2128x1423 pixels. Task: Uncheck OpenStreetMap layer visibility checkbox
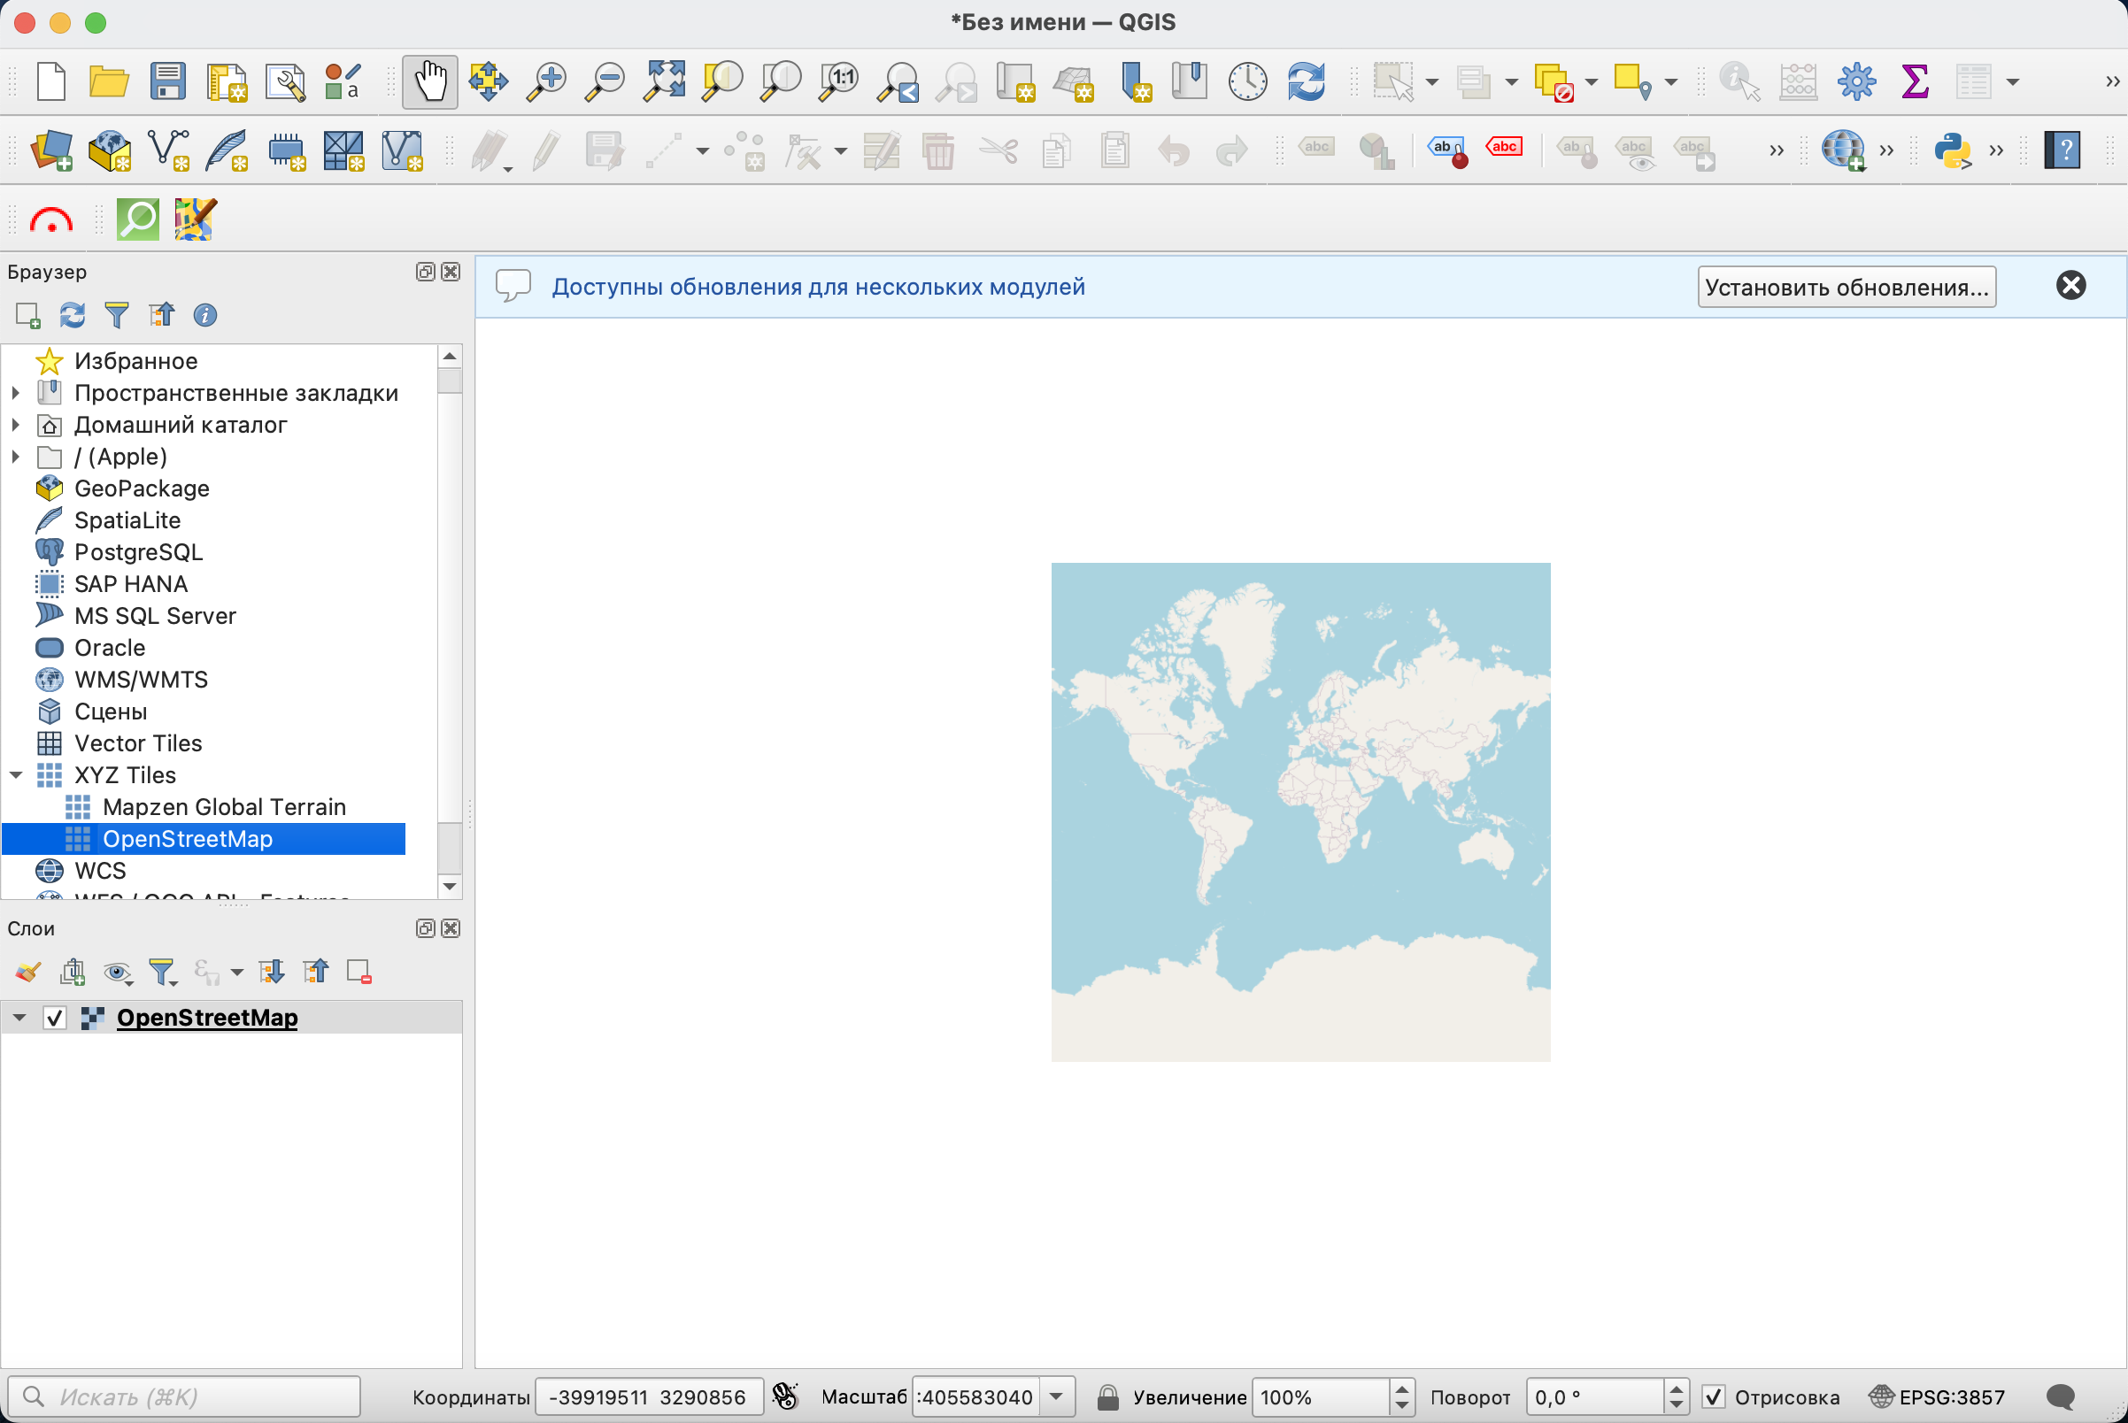(x=55, y=1018)
